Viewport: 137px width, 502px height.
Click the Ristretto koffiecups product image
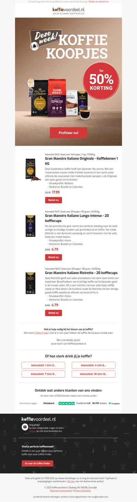click(30, 283)
